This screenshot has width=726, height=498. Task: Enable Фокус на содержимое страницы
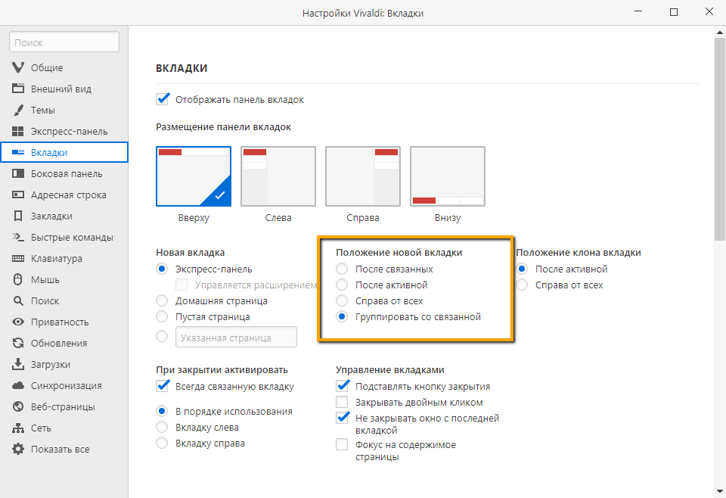click(342, 445)
